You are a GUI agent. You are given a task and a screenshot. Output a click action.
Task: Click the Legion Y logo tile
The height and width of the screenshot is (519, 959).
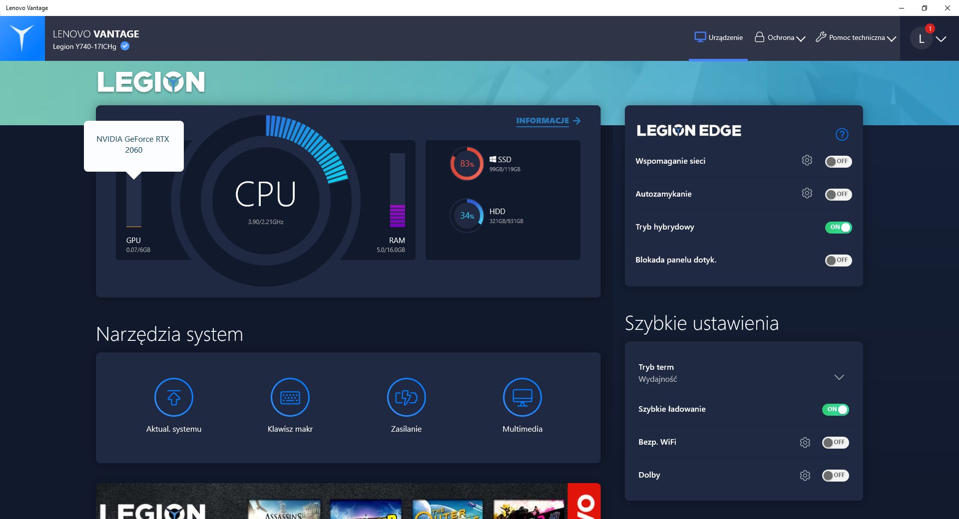pyautogui.click(x=22, y=38)
